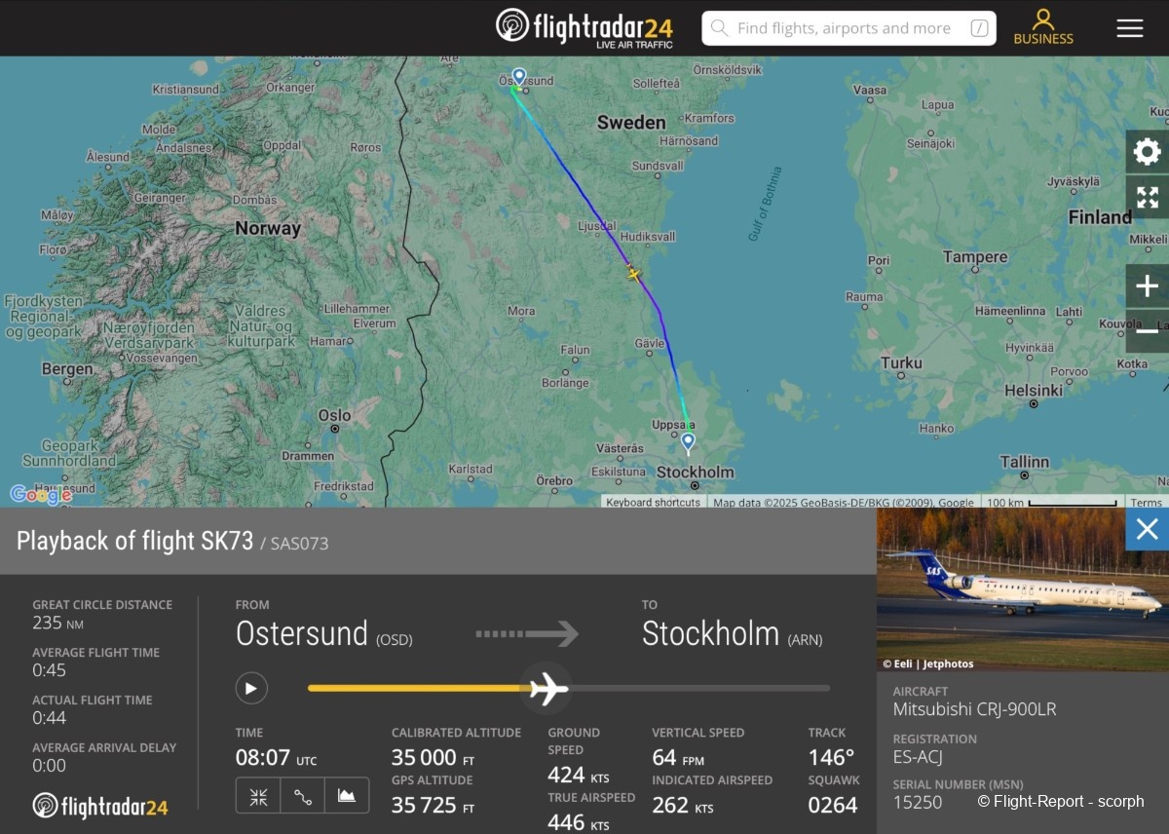Click the Stockholm Arlanda destination pin
The width and height of the screenshot is (1169, 834).
coord(689,443)
